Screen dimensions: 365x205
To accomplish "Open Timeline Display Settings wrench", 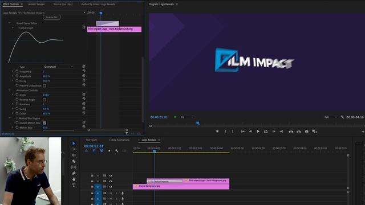I will (x=116, y=151).
